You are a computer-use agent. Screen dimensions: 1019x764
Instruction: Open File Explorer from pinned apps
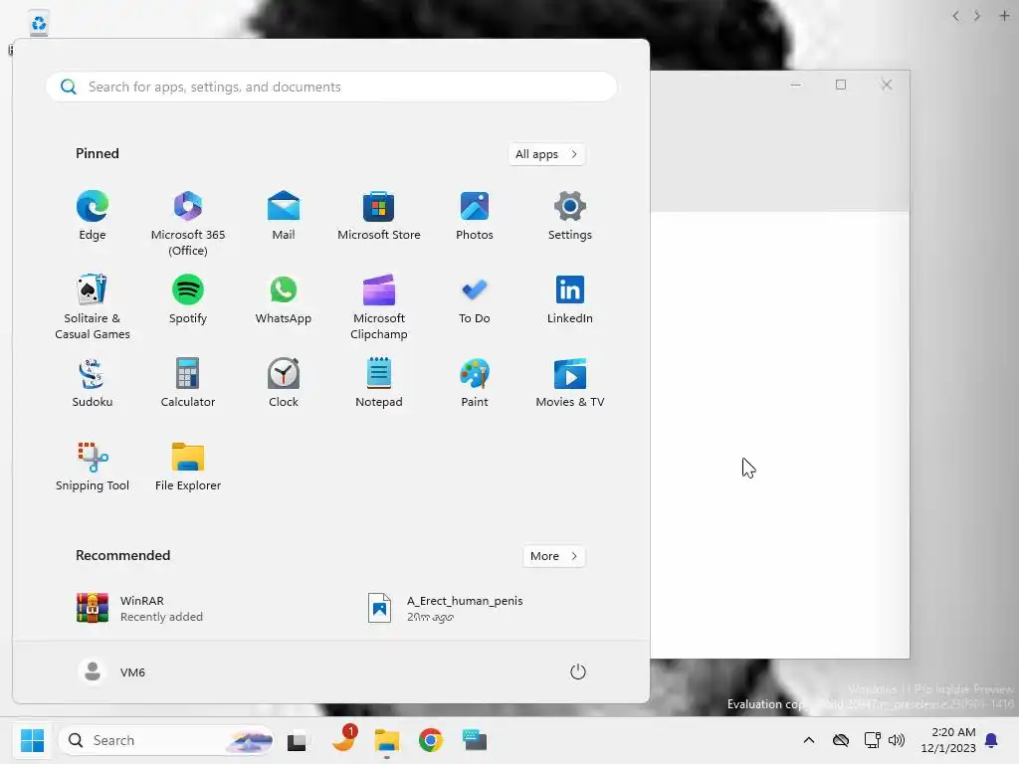point(188,467)
